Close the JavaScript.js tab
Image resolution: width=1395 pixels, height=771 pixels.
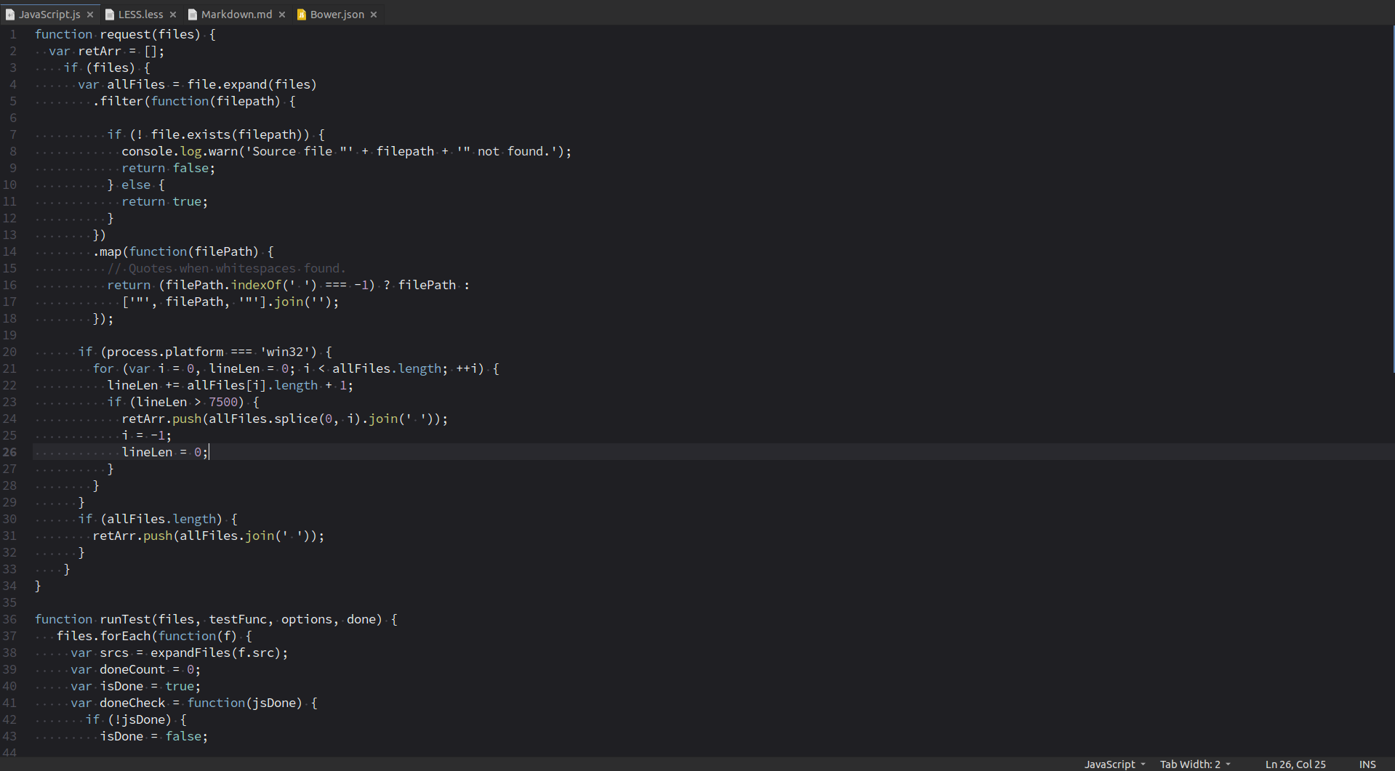90,15
